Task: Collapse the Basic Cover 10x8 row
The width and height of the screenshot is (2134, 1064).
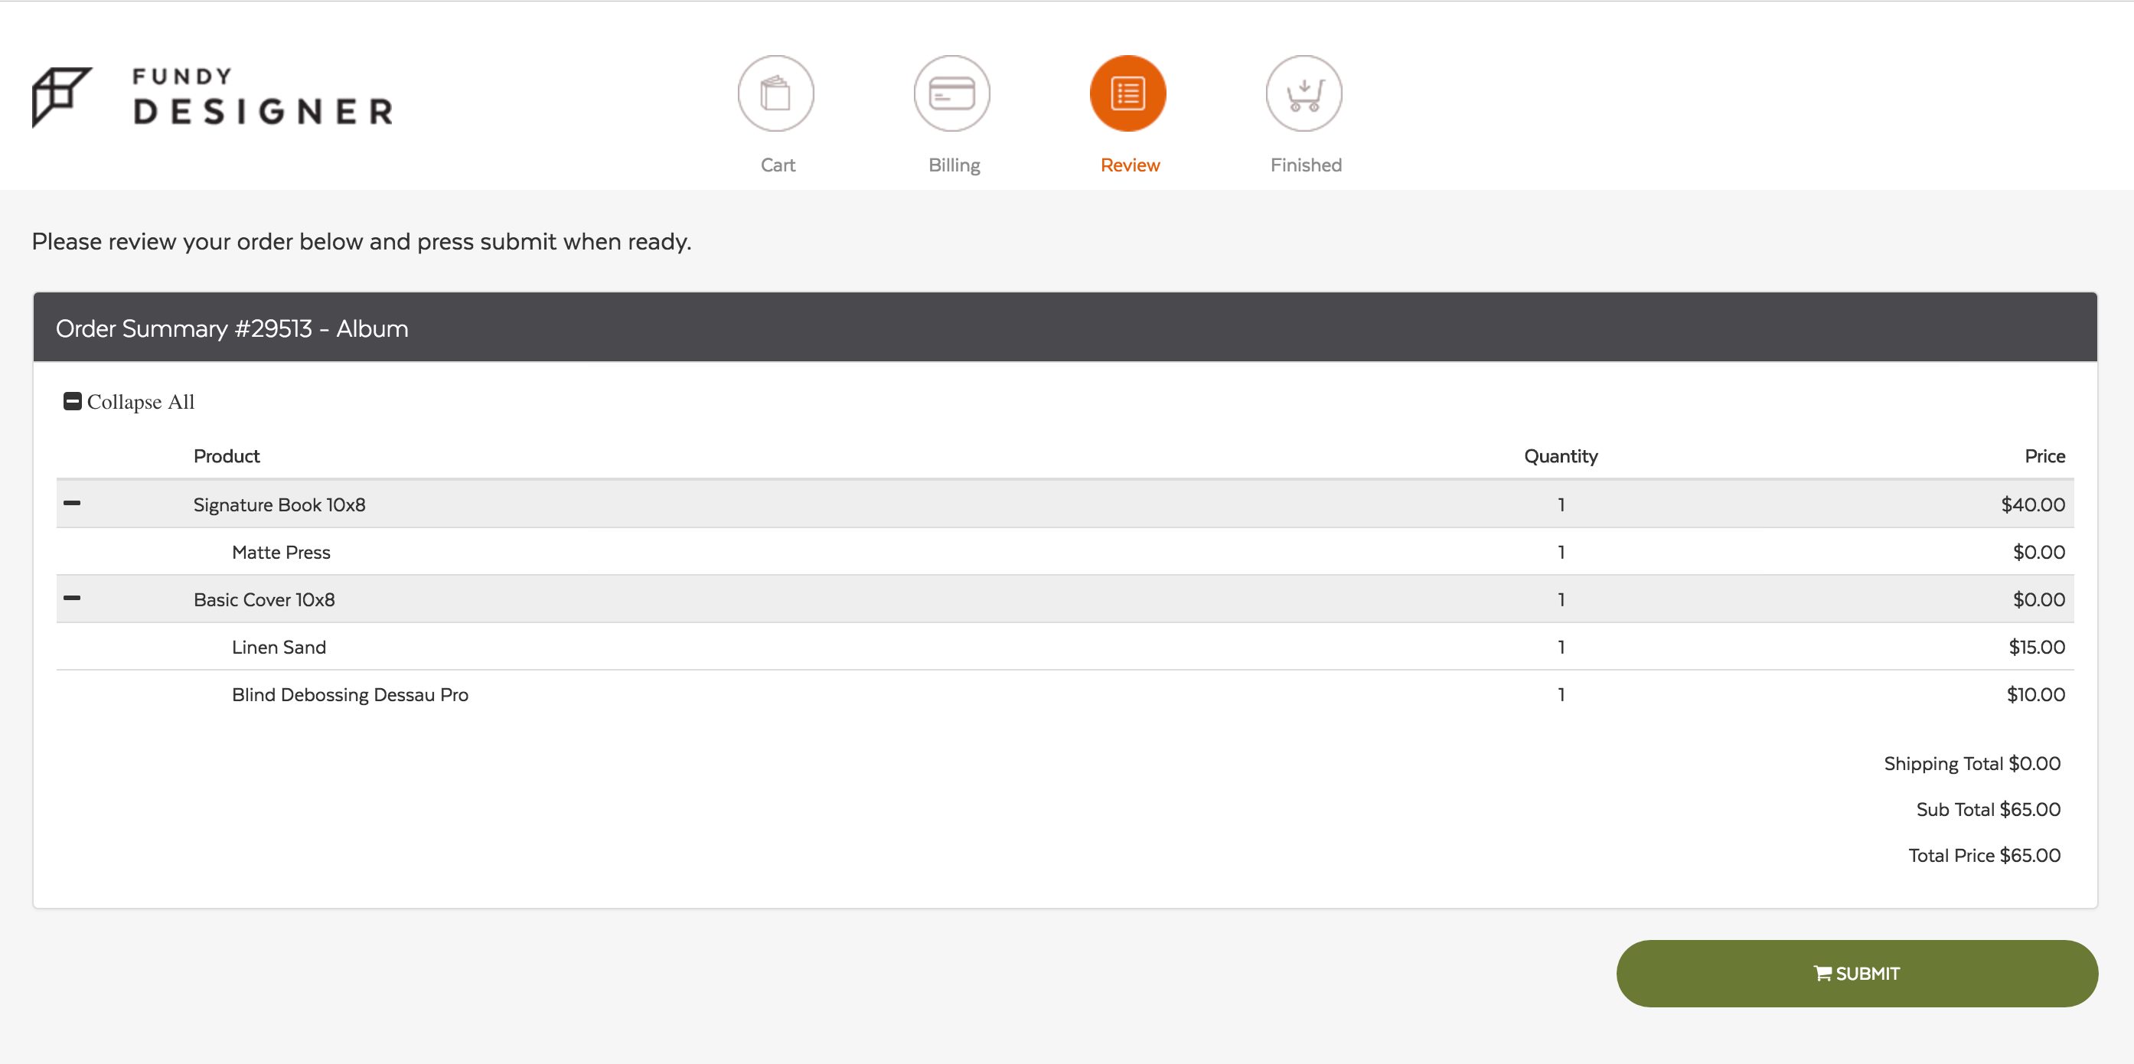Action: tap(72, 598)
